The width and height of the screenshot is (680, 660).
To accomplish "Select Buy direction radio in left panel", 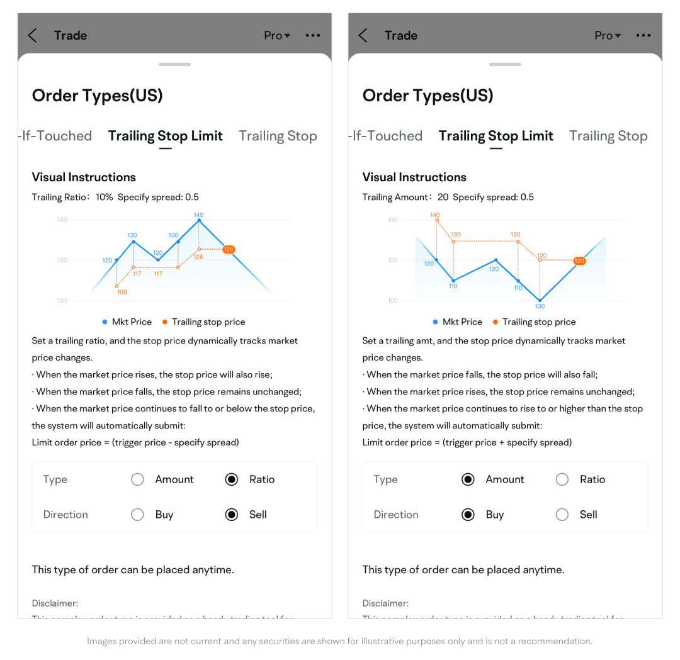I will [138, 515].
